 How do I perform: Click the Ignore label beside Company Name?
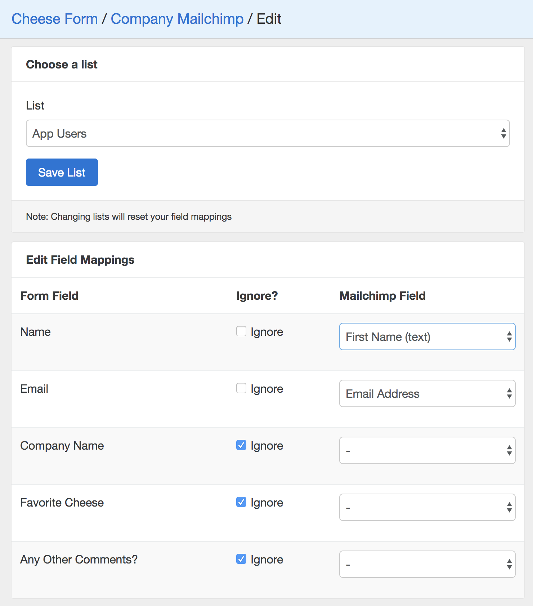[267, 446]
